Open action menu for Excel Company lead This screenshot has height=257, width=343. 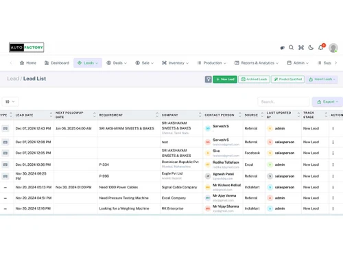click(x=333, y=198)
